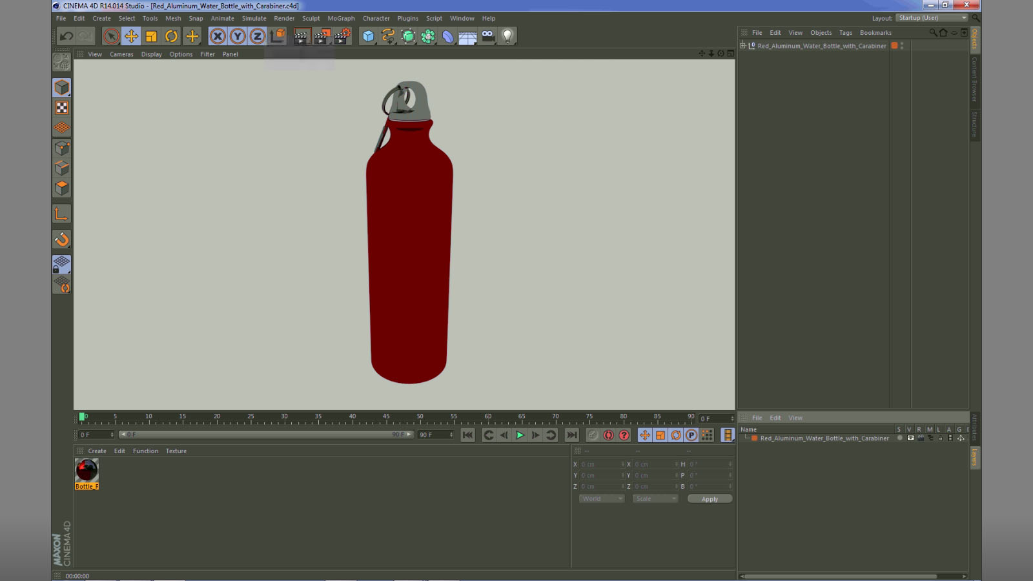Select Red_Aluminum_Water_Bottle_with_Carabiner in Objects manager
The width and height of the screenshot is (1033, 581).
(x=821, y=46)
